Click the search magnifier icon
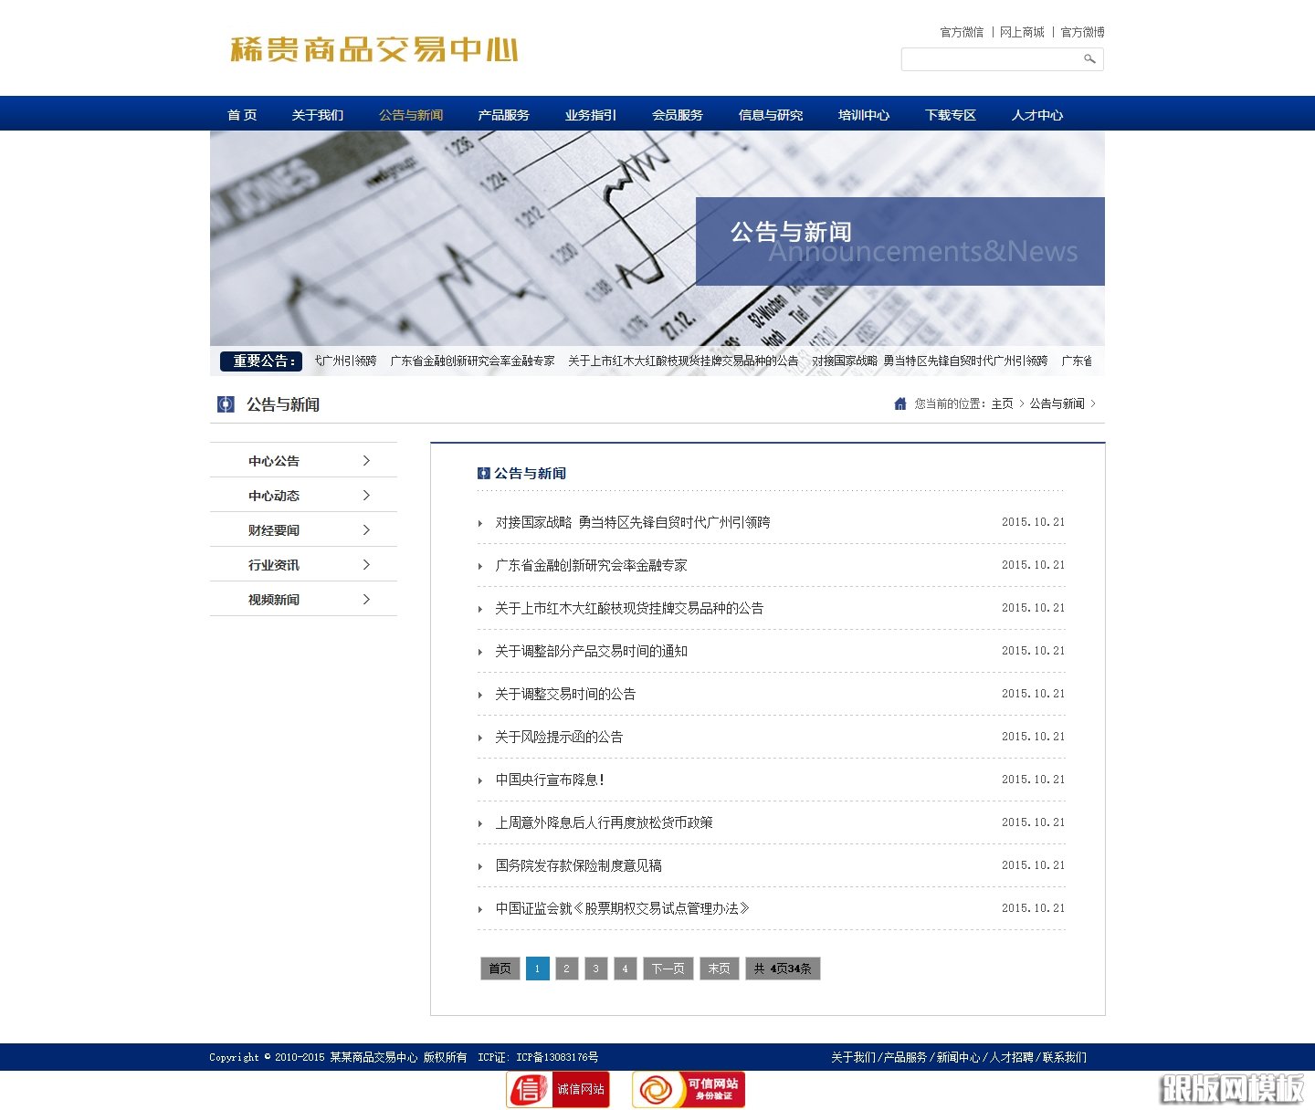The image size is (1315, 1110). tap(1089, 59)
